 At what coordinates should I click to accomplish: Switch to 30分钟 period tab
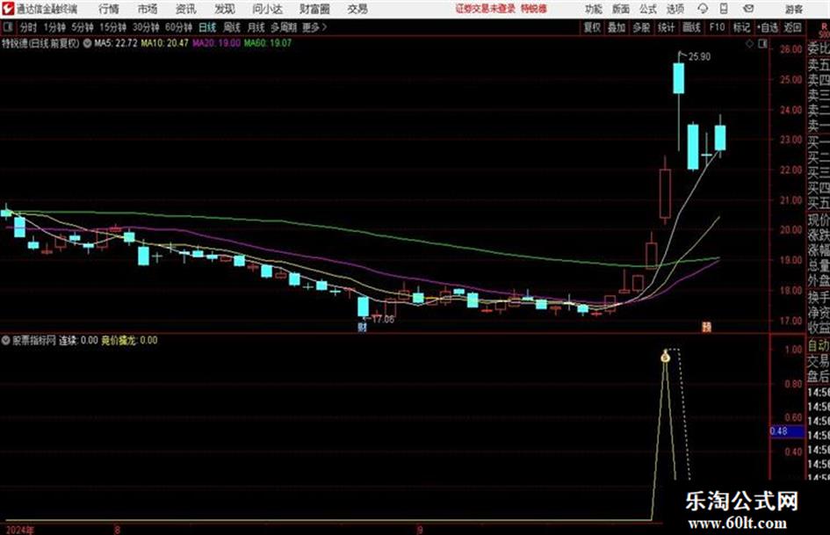146,27
